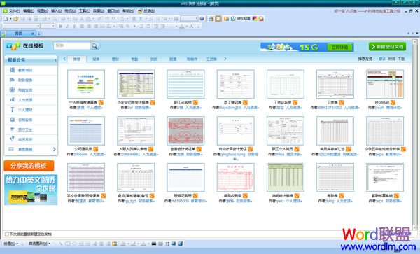Switch to the 工资条 template tab
The image size is (420, 254).
tap(211, 59)
